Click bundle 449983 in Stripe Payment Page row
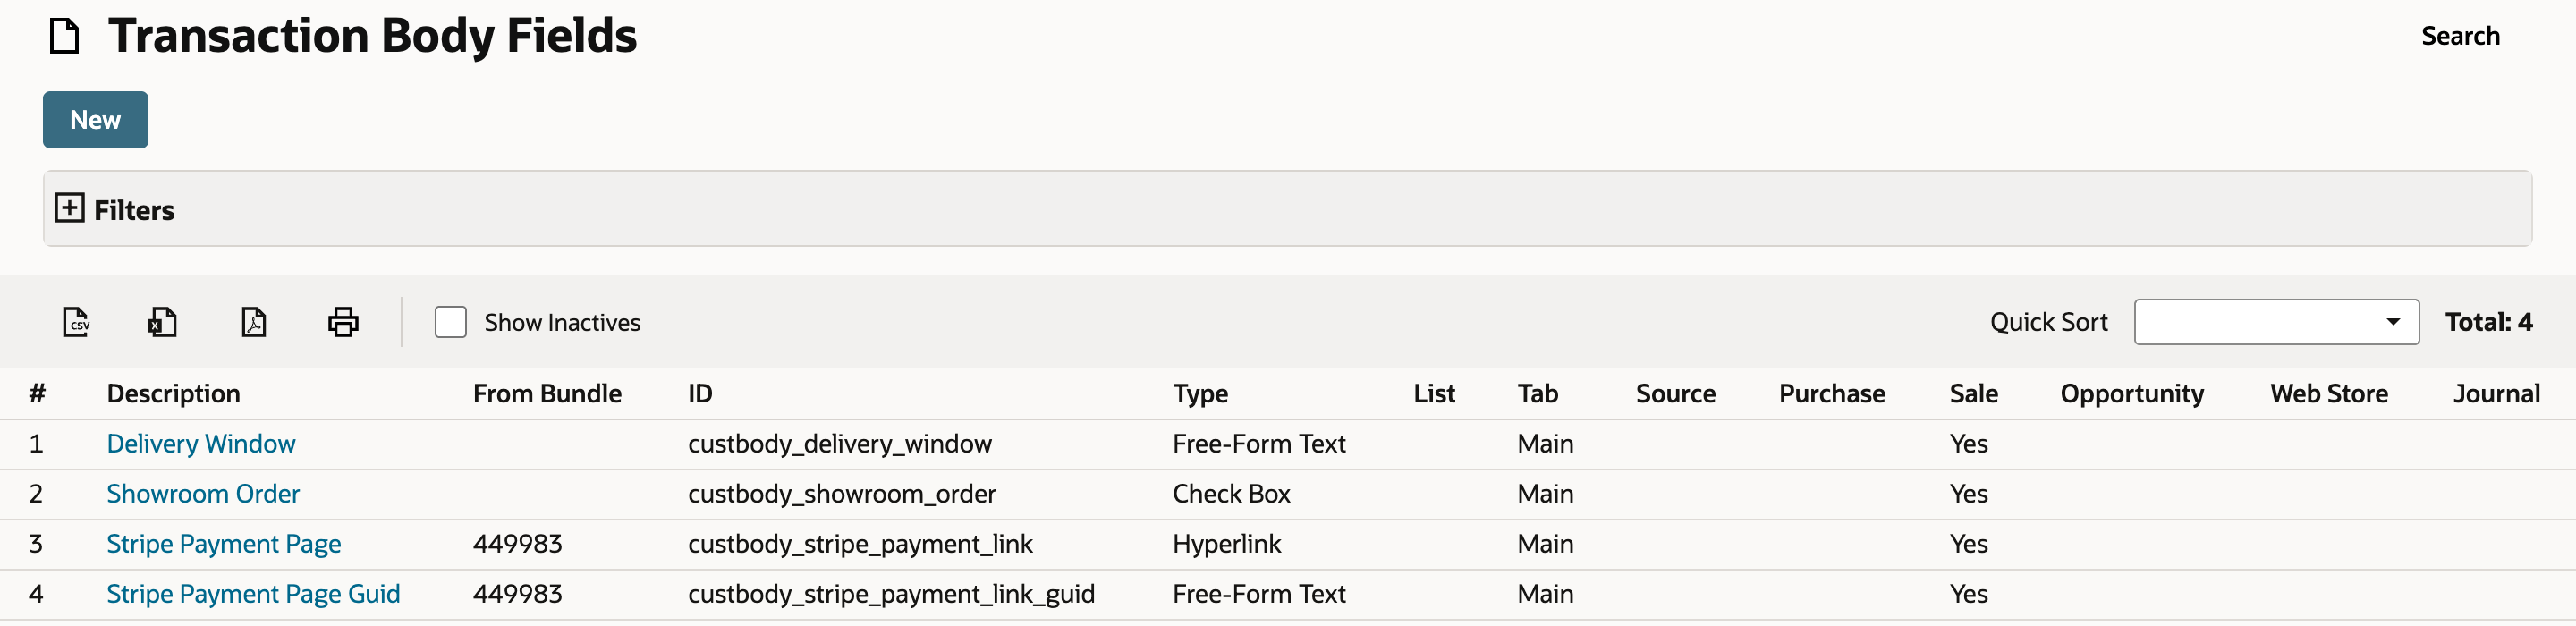Image resolution: width=2576 pixels, height=626 pixels. (x=517, y=544)
